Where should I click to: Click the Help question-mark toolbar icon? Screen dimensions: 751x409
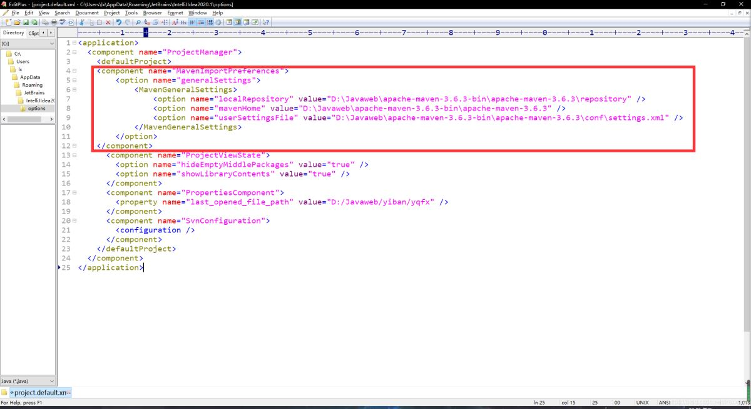(x=266, y=22)
